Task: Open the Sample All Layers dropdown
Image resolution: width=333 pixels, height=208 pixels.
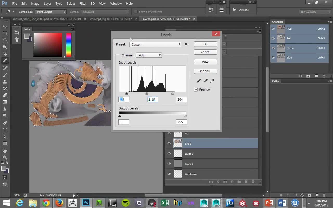Action: 105,12
